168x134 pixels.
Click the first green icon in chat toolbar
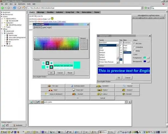click(x=31, y=102)
